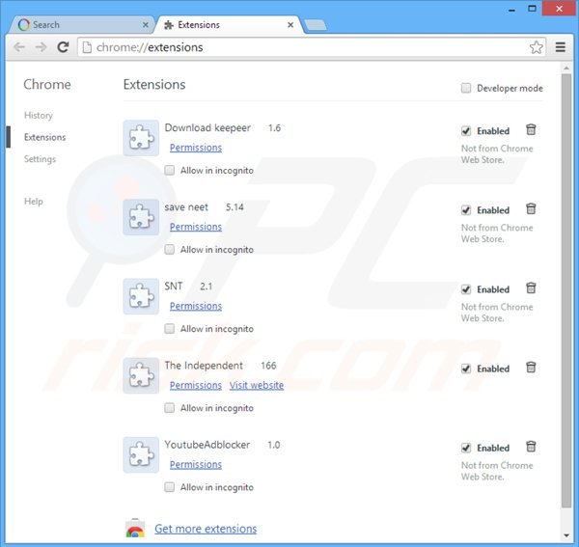Select Extensions in the sidebar
The image size is (579, 547).
45,137
